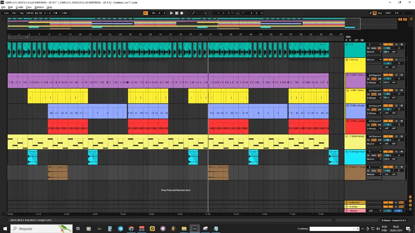Open Telegram from the taskbar
Image resolution: width=415 pixels, height=233 pixels.
pyautogui.click(x=120, y=229)
